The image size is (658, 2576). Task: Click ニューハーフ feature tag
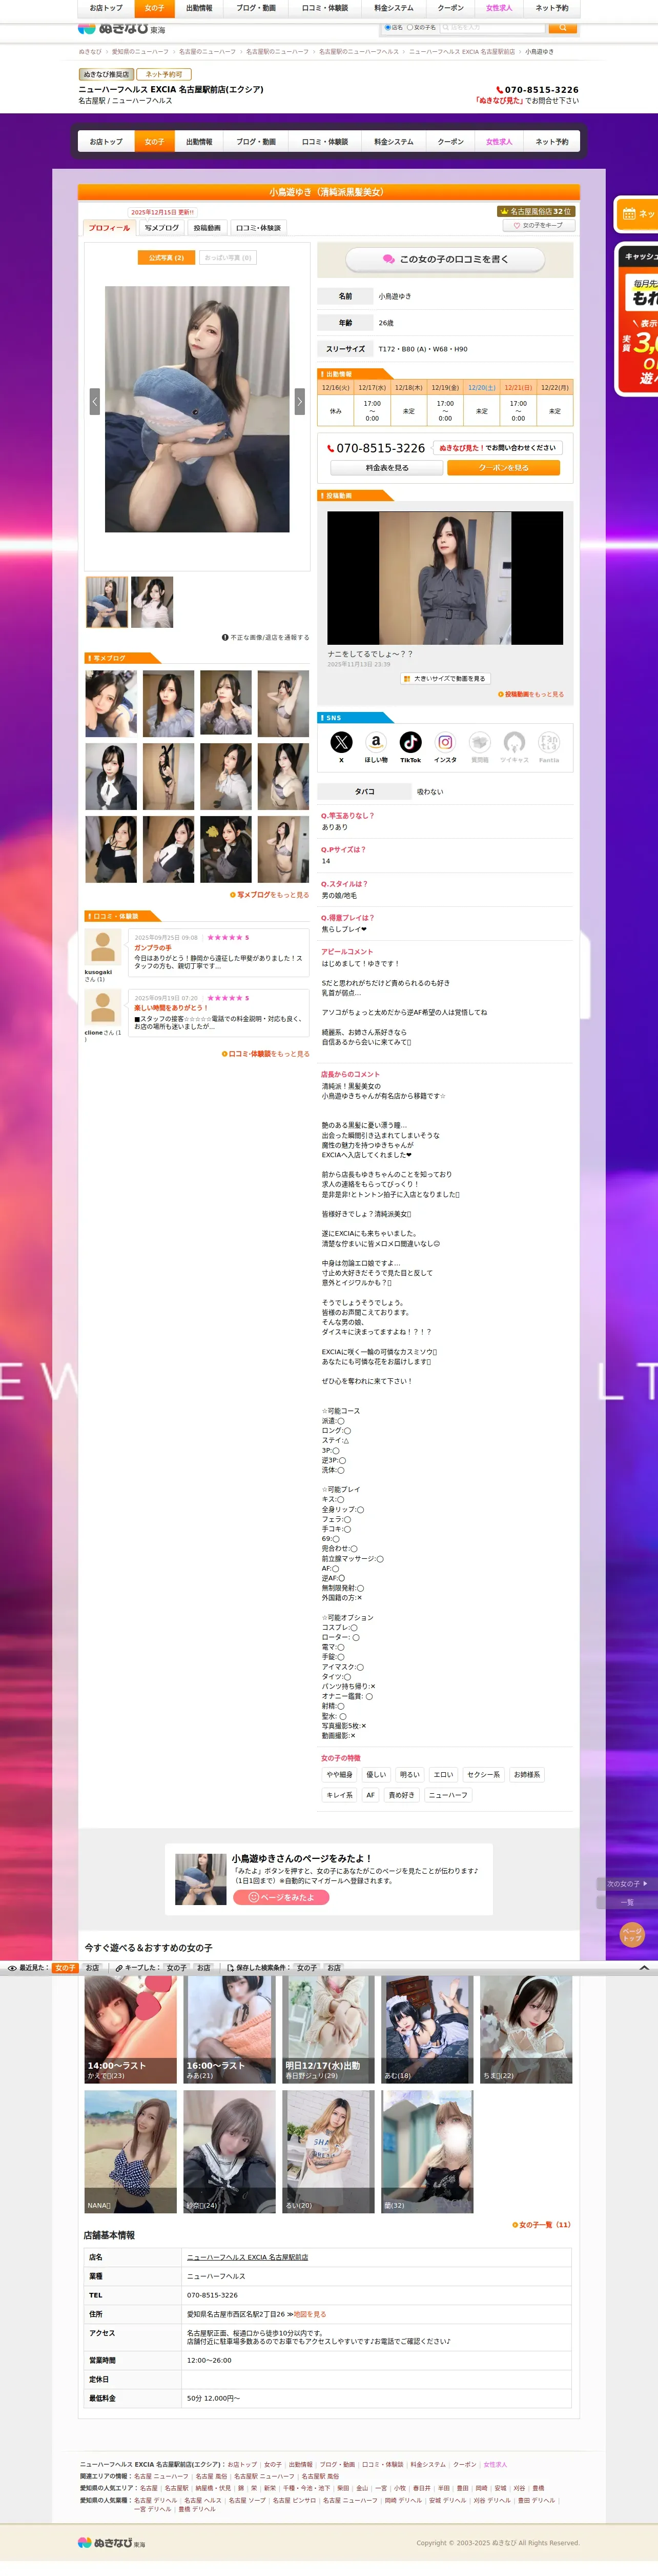(448, 1795)
